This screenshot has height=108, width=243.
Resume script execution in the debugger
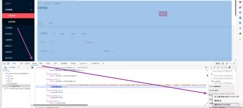(211, 67)
